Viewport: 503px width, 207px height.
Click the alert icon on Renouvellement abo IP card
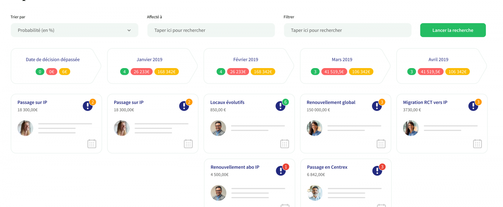tap(281, 171)
